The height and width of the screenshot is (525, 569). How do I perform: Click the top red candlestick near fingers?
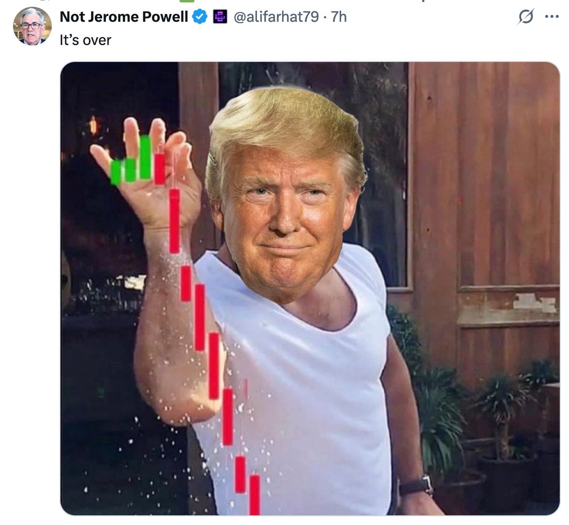(x=160, y=169)
